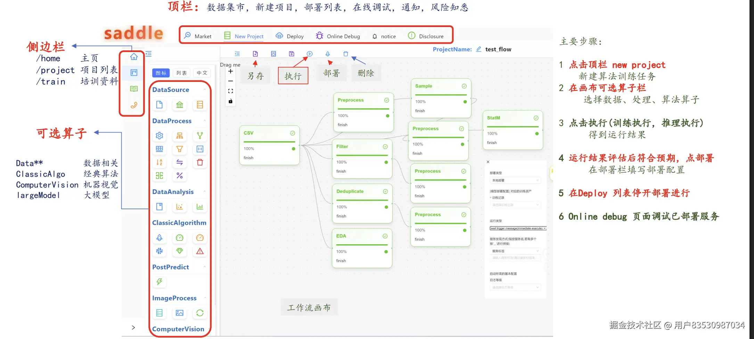Screen dimensions: 754x339
Task: Open the training materials book icon
Action: click(134, 89)
